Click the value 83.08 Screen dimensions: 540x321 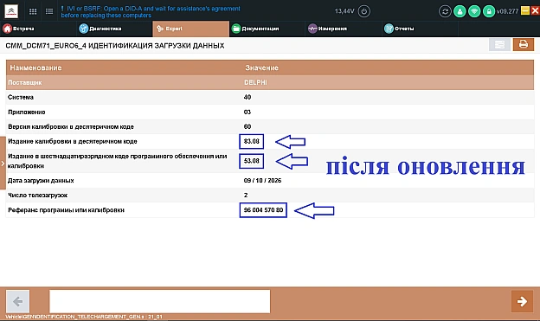(252, 141)
